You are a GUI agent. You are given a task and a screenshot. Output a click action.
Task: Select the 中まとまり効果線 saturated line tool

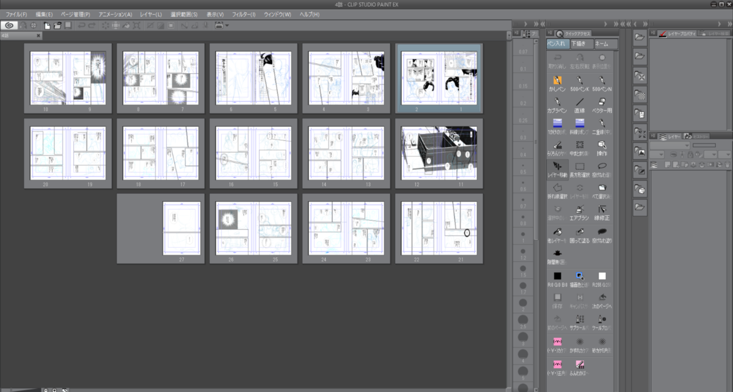(580, 148)
